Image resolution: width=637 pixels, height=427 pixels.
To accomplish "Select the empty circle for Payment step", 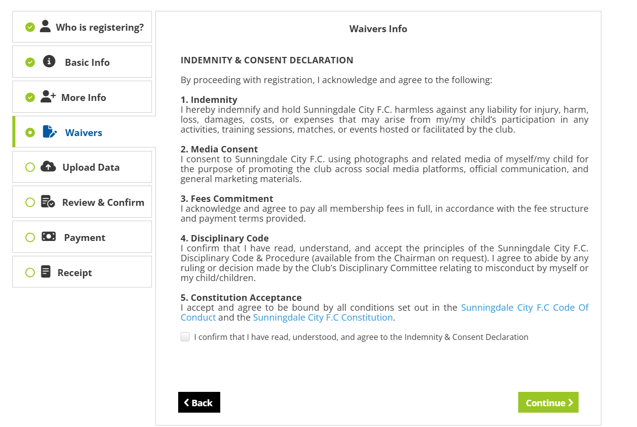I will point(30,237).
